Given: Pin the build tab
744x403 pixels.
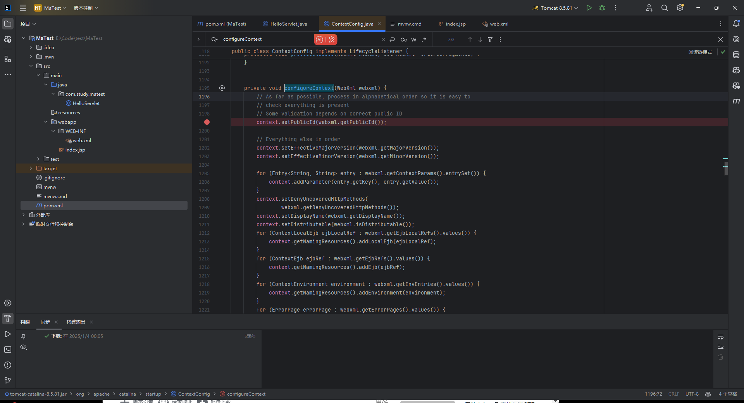Looking at the screenshot, I should pyautogui.click(x=23, y=337).
